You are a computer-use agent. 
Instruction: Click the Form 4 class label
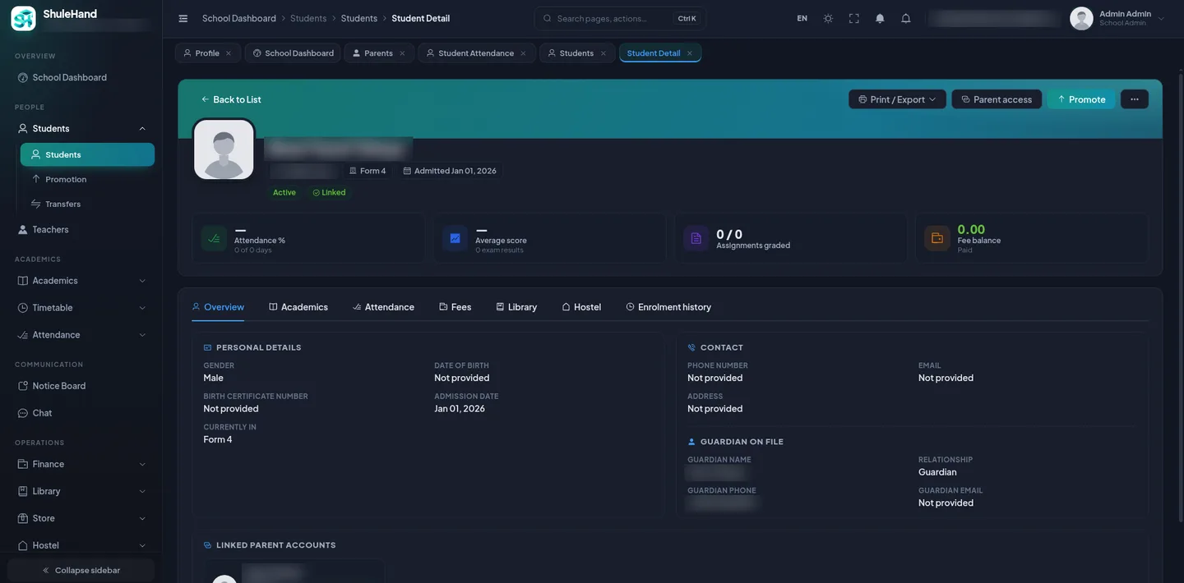pyautogui.click(x=368, y=171)
